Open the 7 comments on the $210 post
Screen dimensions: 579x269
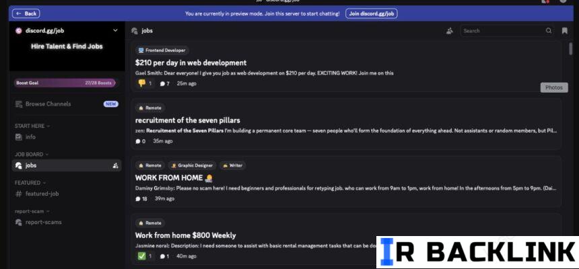coord(164,84)
